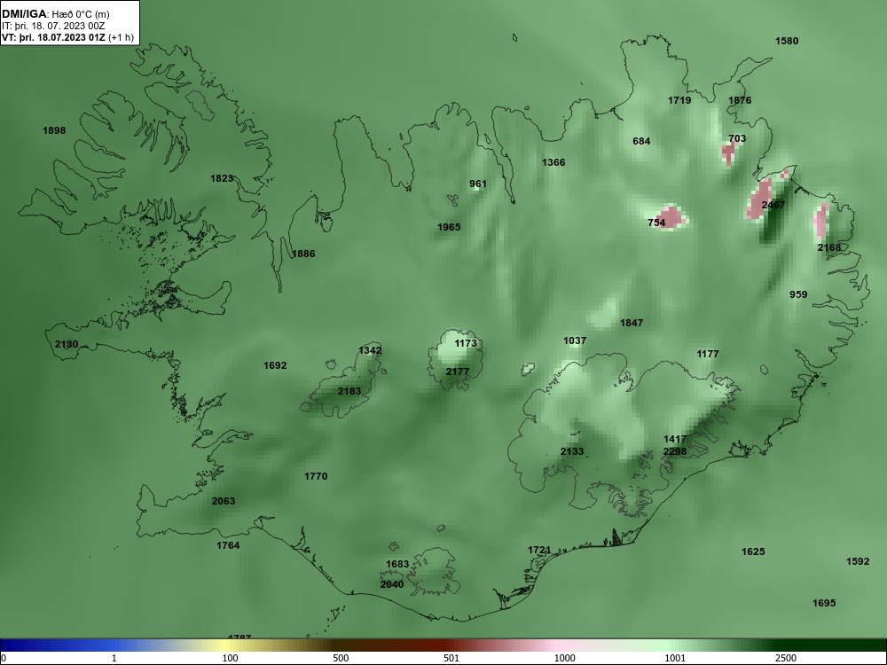887x665 pixels.
Task: Click the 1823 height label
Action: [222, 178]
